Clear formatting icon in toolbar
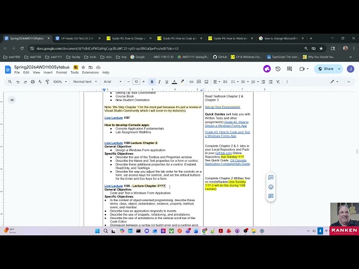359x269 pixels. [x=278, y=82]
